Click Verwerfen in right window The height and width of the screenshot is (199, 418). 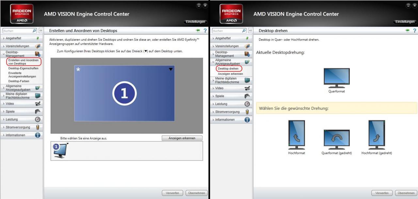point(382,193)
